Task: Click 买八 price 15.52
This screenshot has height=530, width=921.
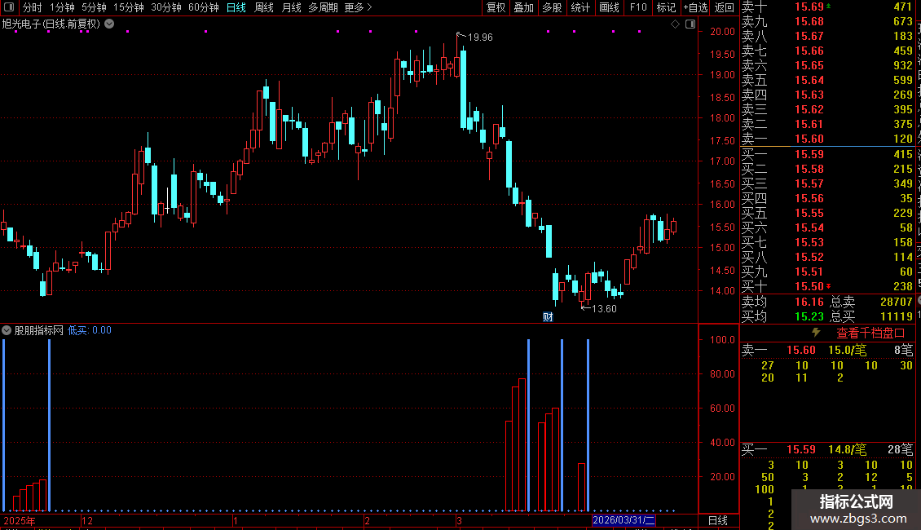Action: click(x=809, y=258)
